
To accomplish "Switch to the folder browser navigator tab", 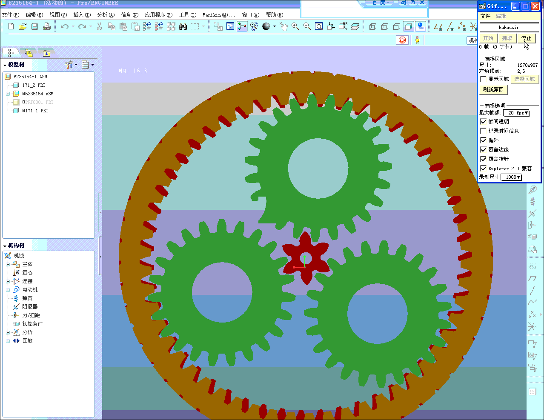I will tap(29, 53).
